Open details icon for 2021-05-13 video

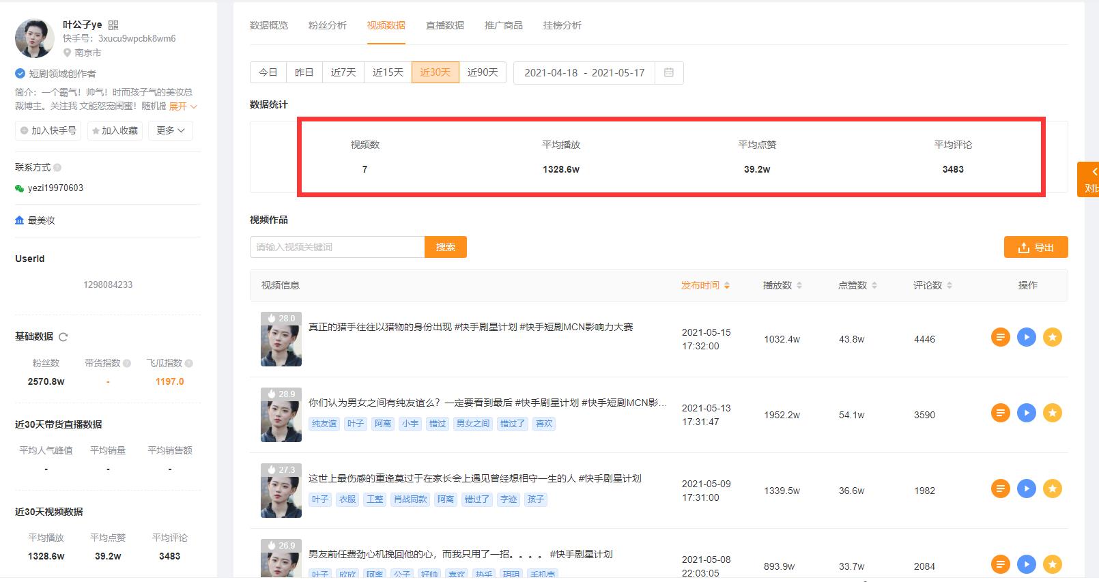point(1001,413)
